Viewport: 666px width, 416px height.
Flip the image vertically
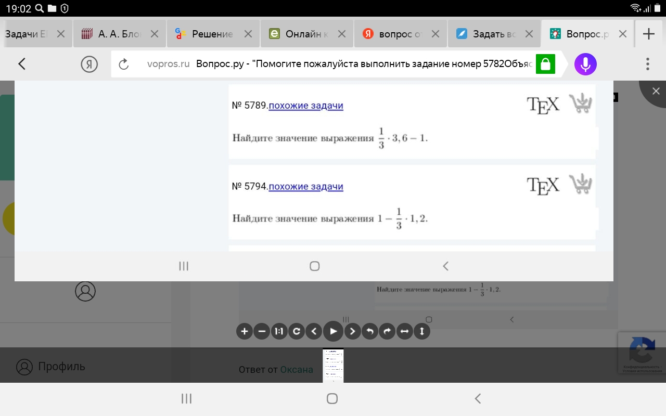click(x=422, y=331)
